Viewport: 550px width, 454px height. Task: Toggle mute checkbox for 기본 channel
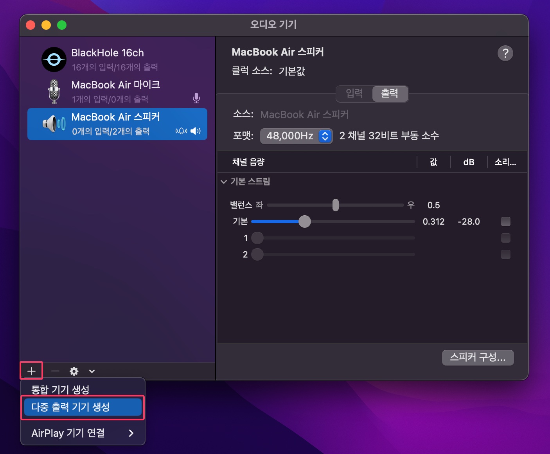(x=506, y=222)
